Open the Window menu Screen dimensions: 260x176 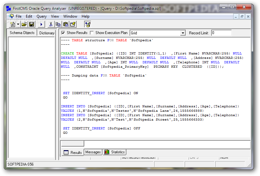(70, 16)
